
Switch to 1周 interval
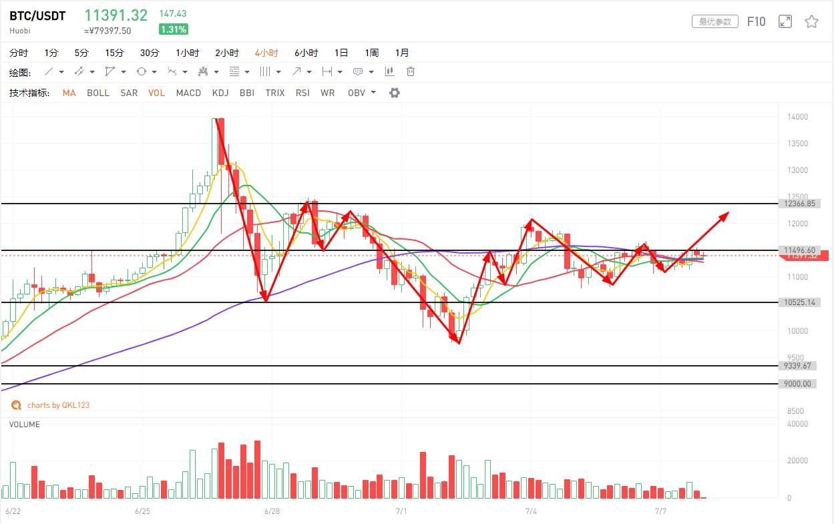click(372, 53)
